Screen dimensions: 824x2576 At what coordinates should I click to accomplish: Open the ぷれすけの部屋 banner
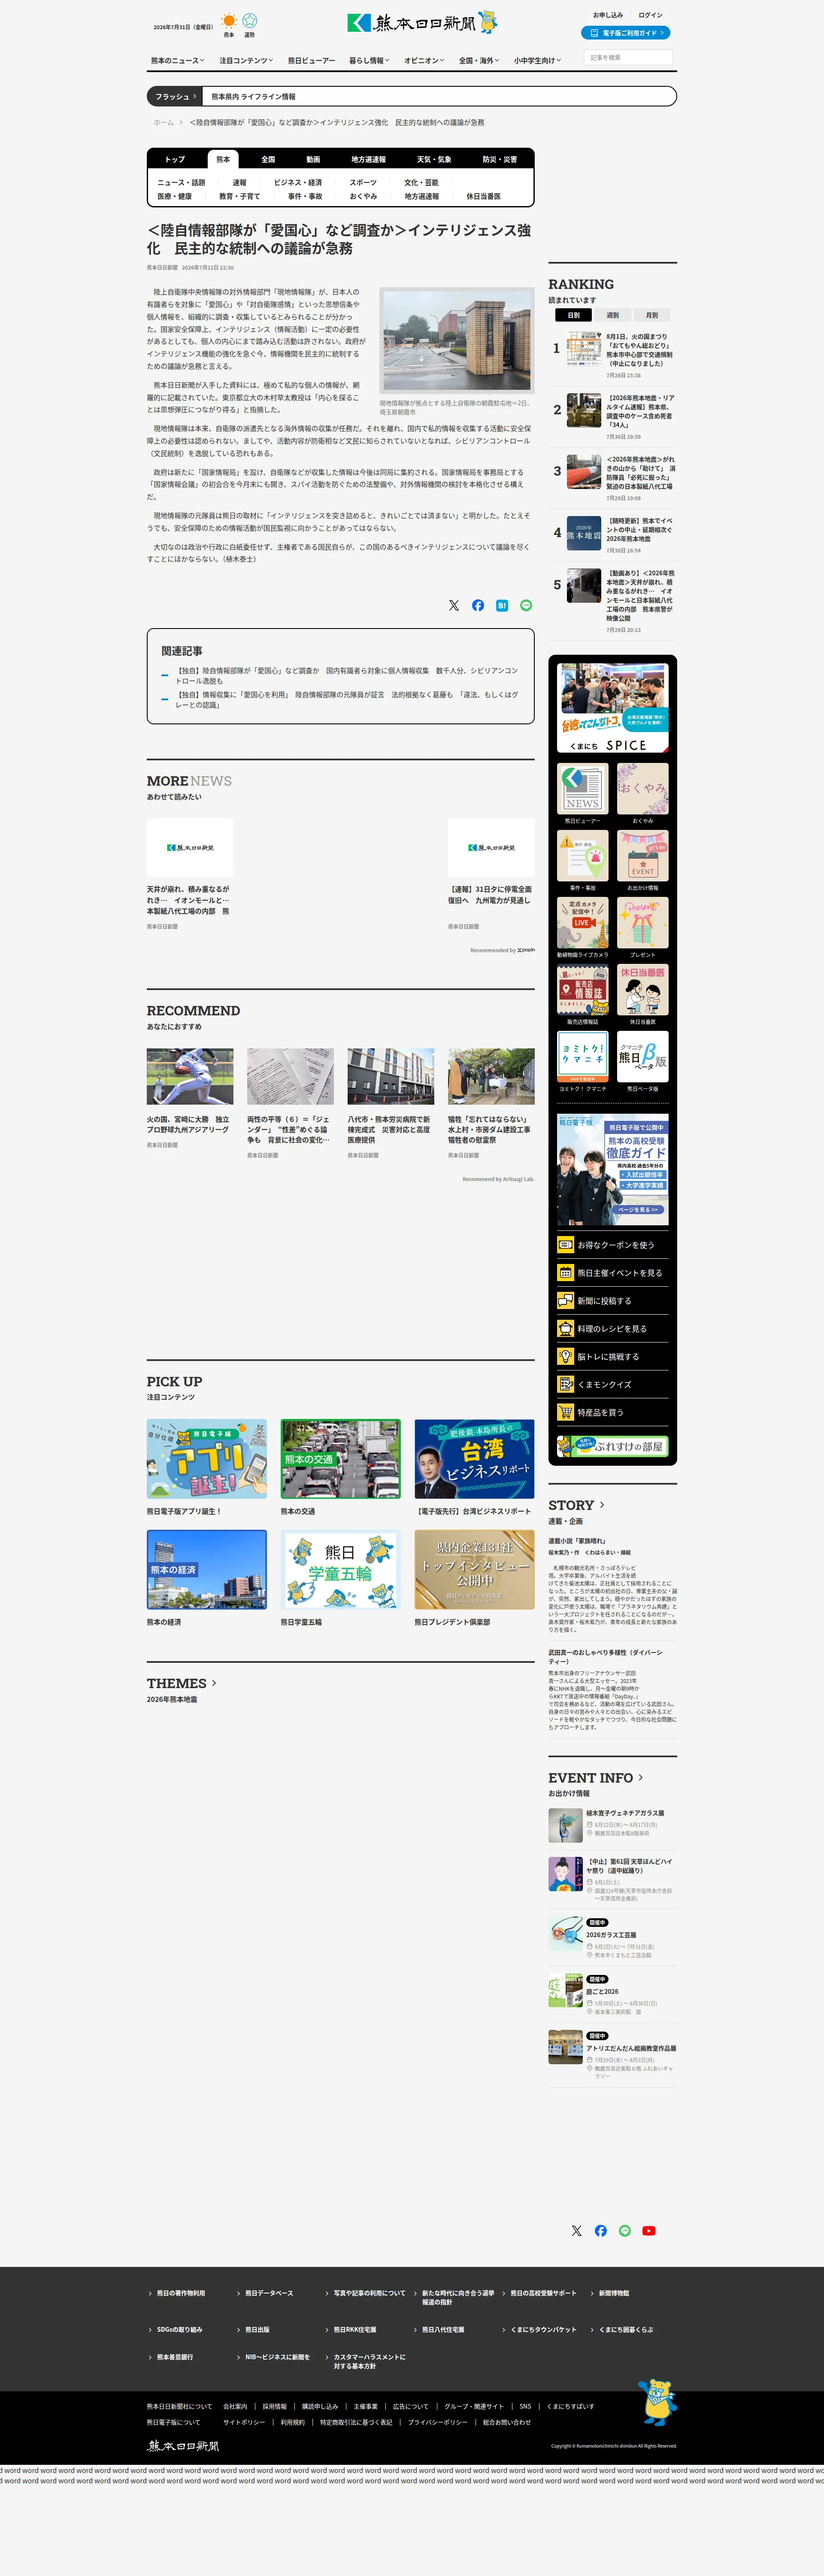pos(612,1446)
